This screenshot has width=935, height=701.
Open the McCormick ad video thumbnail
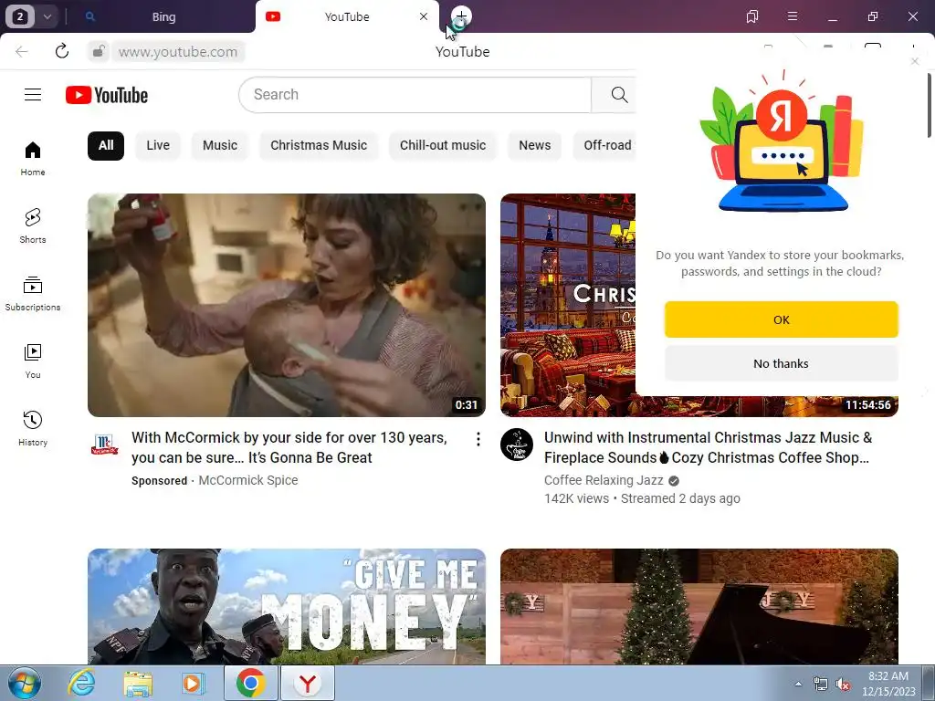pyautogui.click(x=286, y=305)
